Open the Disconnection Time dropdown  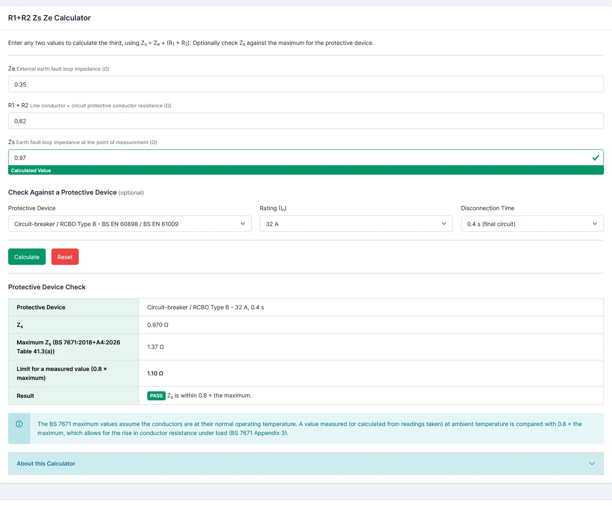pos(532,224)
